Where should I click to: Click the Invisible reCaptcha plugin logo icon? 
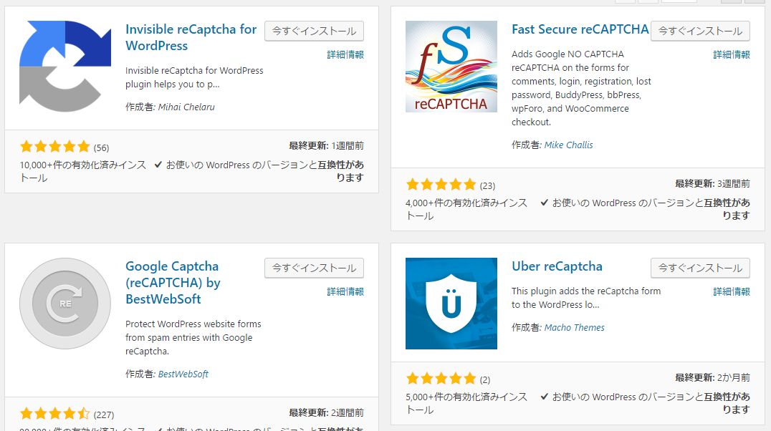click(65, 67)
